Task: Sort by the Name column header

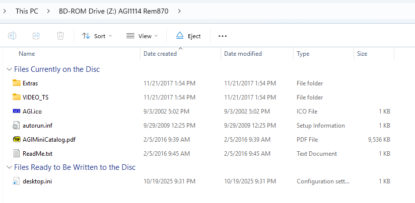Action: [x=27, y=54]
